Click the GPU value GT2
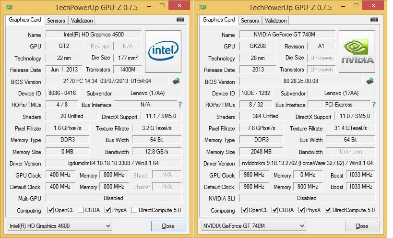393x238 pixels. (64, 46)
